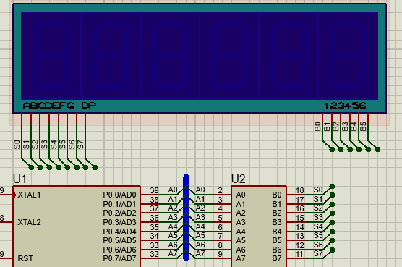
Task: Select the vertical S0 wire label under display
Action: [17, 145]
